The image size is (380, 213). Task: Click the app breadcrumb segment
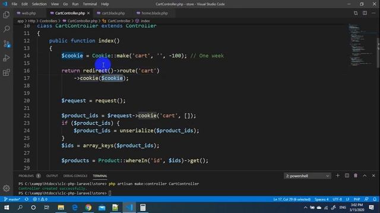pos(20,21)
